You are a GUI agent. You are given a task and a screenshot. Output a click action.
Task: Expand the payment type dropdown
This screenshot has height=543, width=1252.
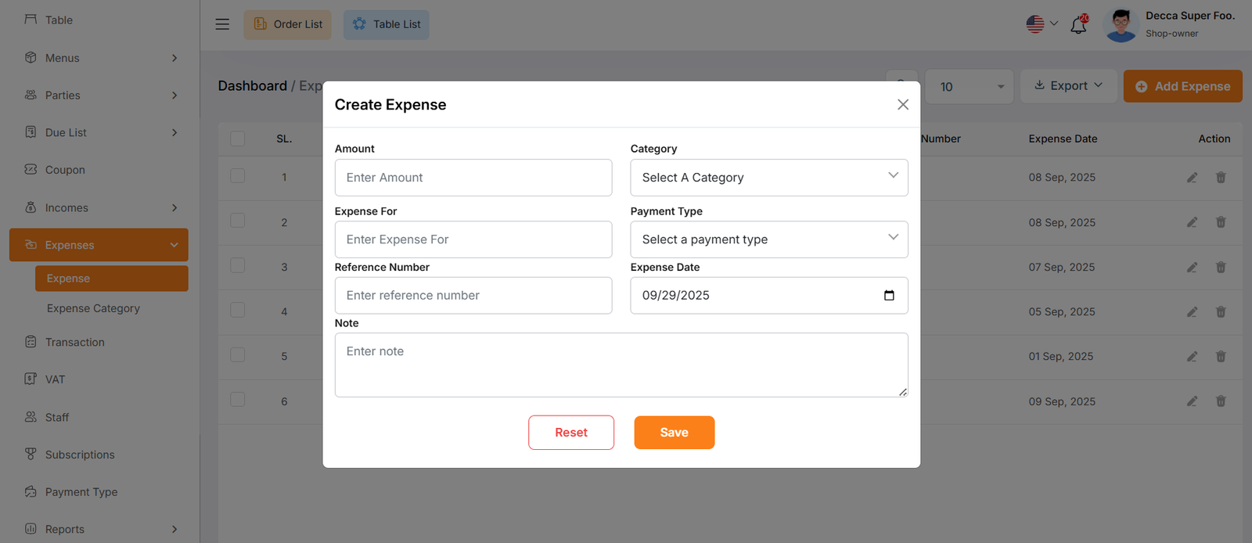768,239
